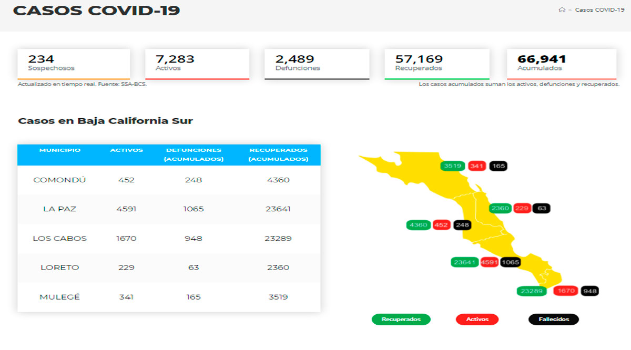The height and width of the screenshot is (350, 631).
Task: Click green 23289 badge on the map
Action: [x=532, y=291]
